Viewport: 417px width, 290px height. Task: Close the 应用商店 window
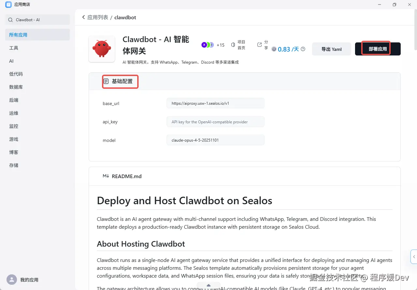(410, 5)
